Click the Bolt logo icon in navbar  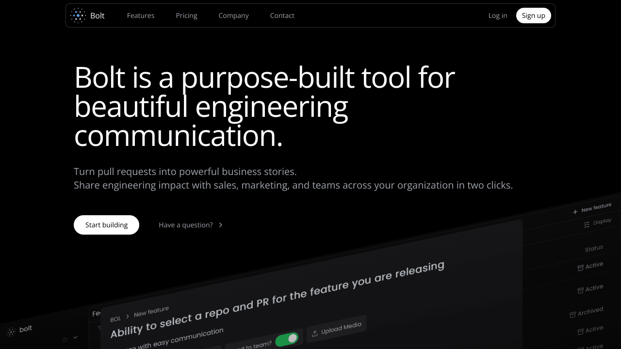click(x=78, y=16)
